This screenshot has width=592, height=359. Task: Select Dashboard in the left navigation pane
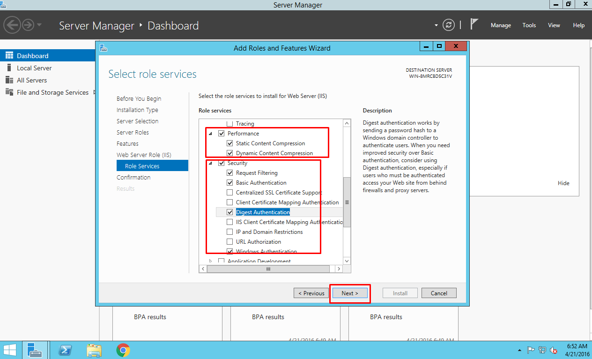coord(48,56)
